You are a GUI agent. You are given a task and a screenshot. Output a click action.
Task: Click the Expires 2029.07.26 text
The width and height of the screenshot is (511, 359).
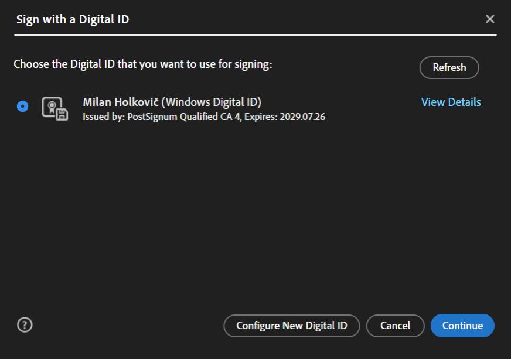tap(285, 117)
